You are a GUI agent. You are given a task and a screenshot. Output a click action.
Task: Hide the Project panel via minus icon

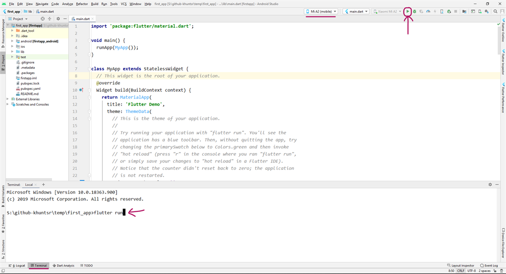tap(65, 19)
